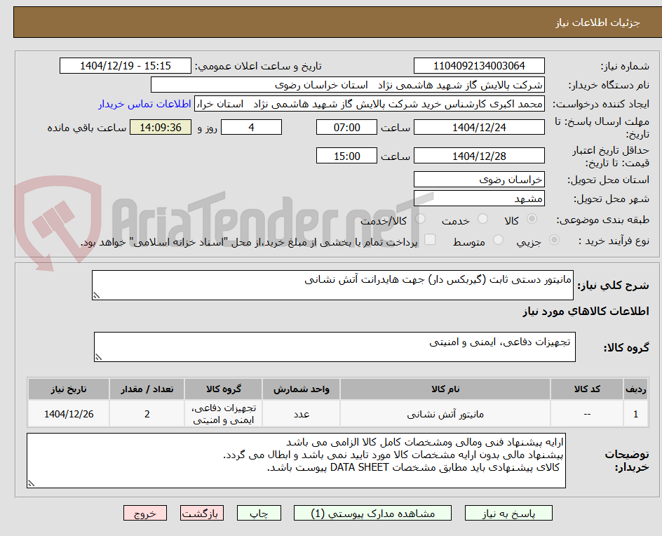
Task: Click the quantity cell showing 2
Action: click(x=147, y=414)
